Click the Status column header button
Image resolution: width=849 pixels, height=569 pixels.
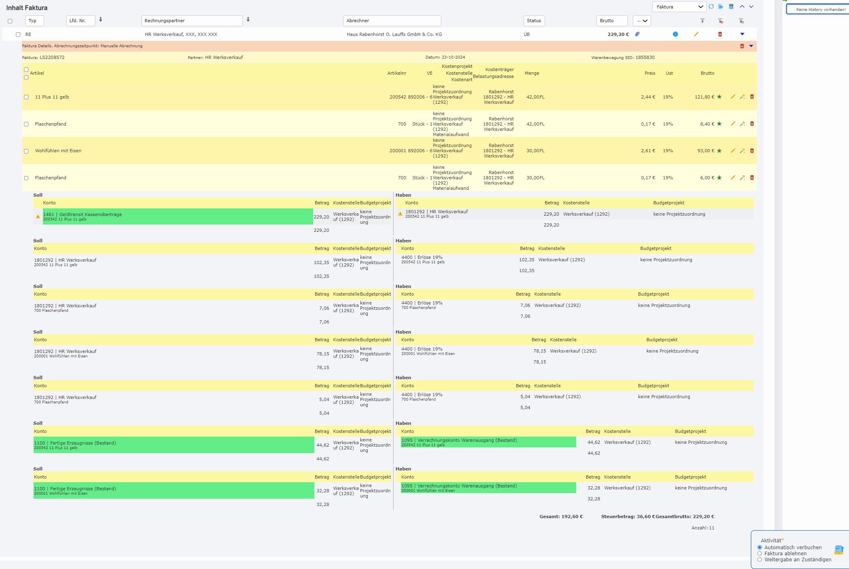tap(534, 21)
